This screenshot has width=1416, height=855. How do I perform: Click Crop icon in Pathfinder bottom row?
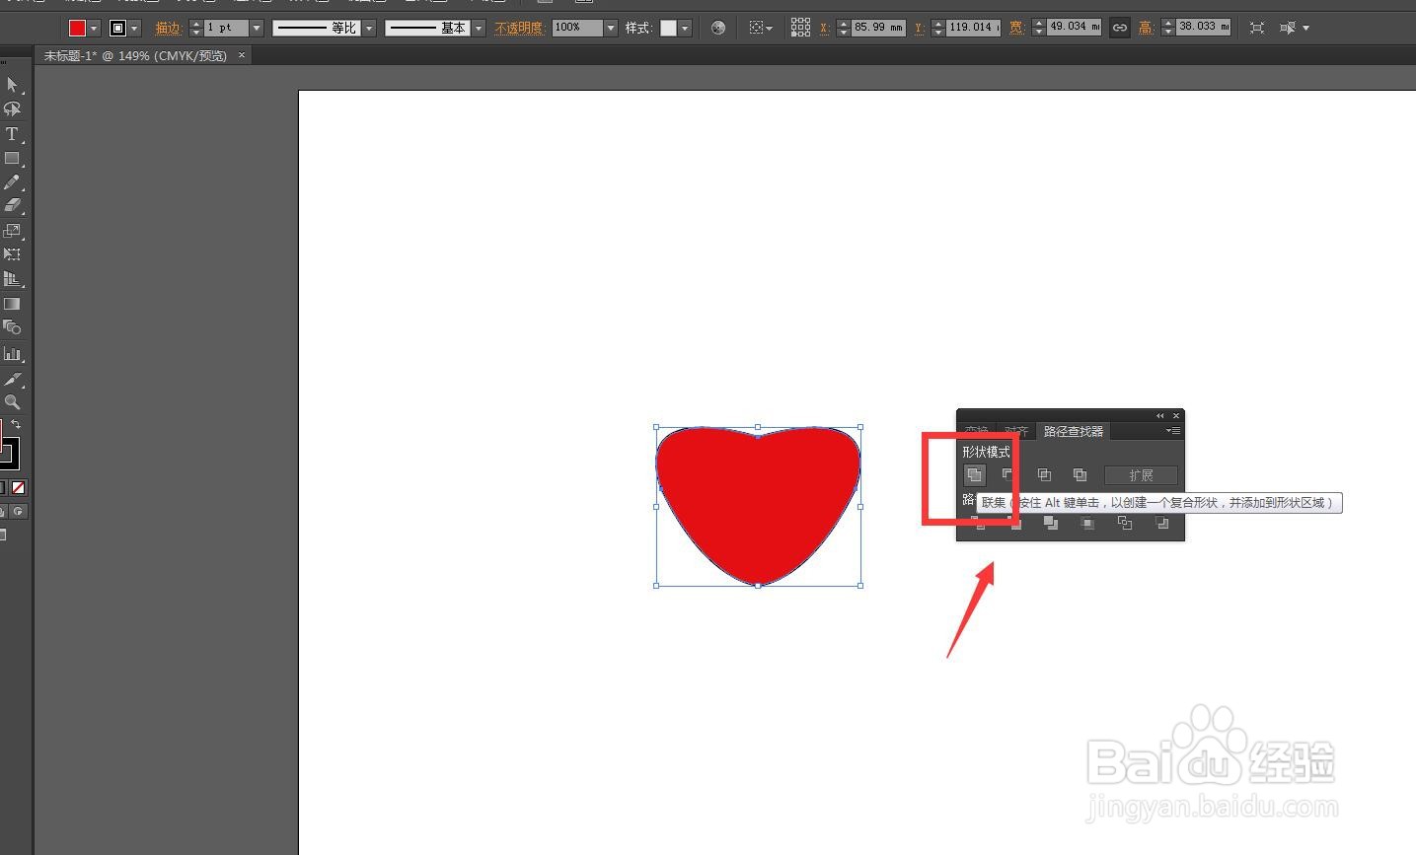coord(1087,524)
